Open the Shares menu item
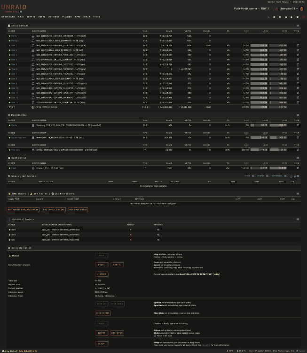 point(31,16)
